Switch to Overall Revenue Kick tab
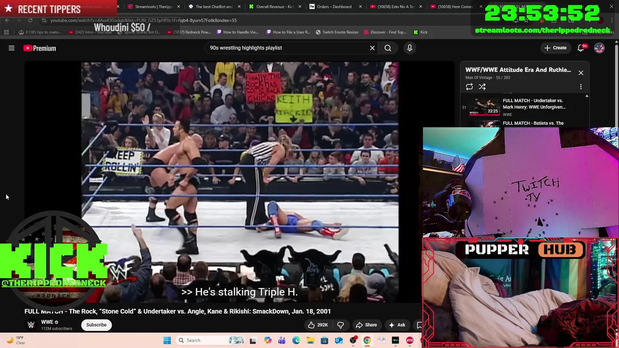The image size is (619, 348). pyautogui.click(x=274, y=7)
